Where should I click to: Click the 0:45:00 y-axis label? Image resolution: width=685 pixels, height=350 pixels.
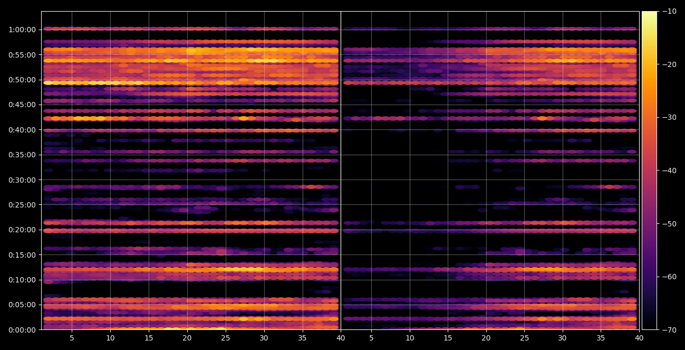pyautogui.click(x=22, y=105)
